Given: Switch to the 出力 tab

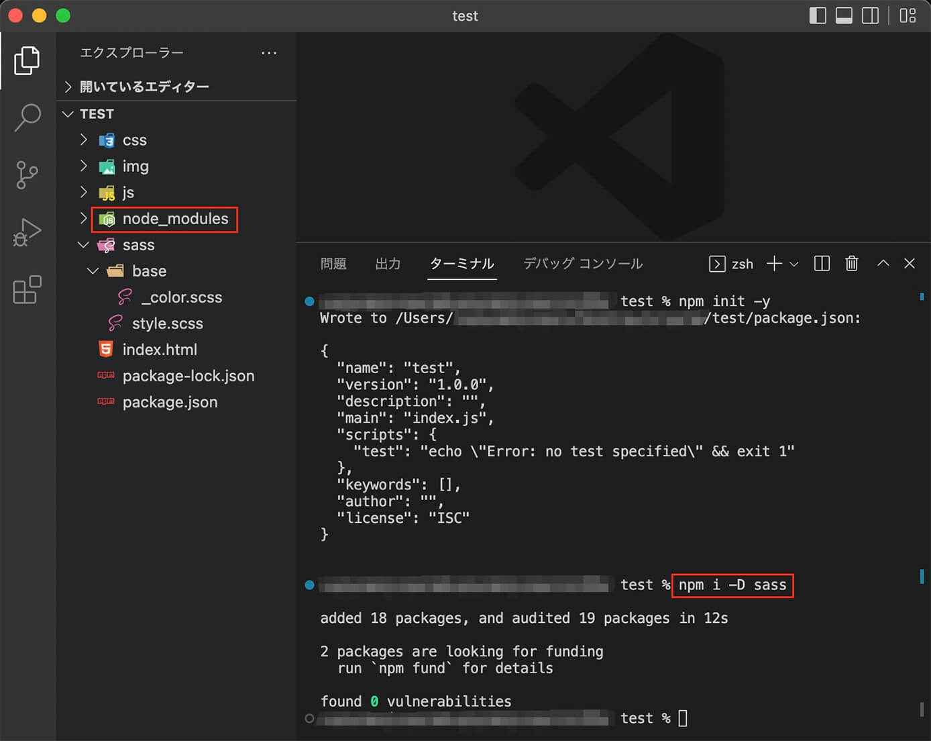Looking at the screenshot, I should click(x=388, y=264).
